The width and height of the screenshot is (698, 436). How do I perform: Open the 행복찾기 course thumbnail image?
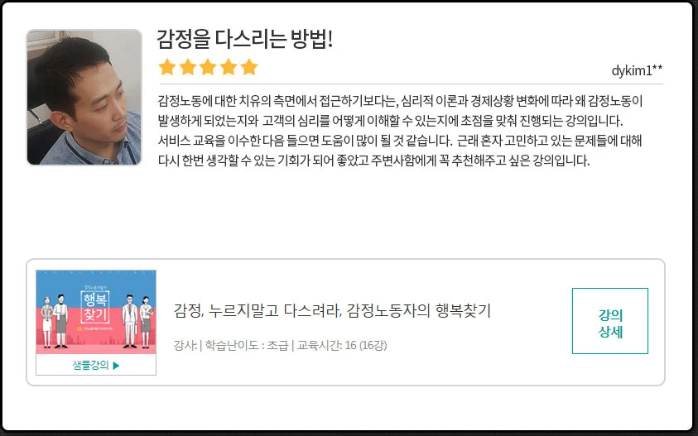[96, 312]
